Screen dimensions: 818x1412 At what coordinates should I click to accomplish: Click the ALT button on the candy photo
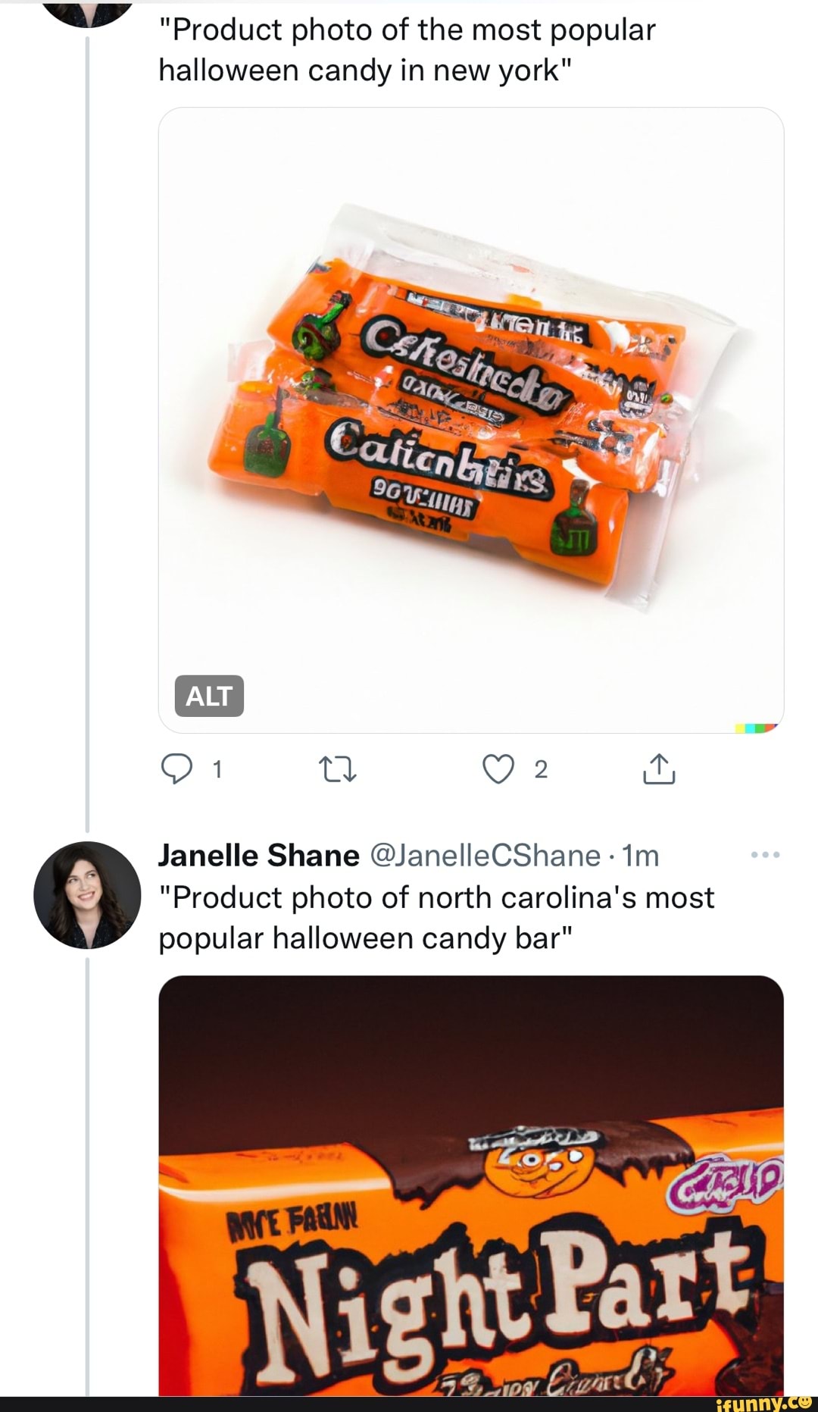coord(211,696)
